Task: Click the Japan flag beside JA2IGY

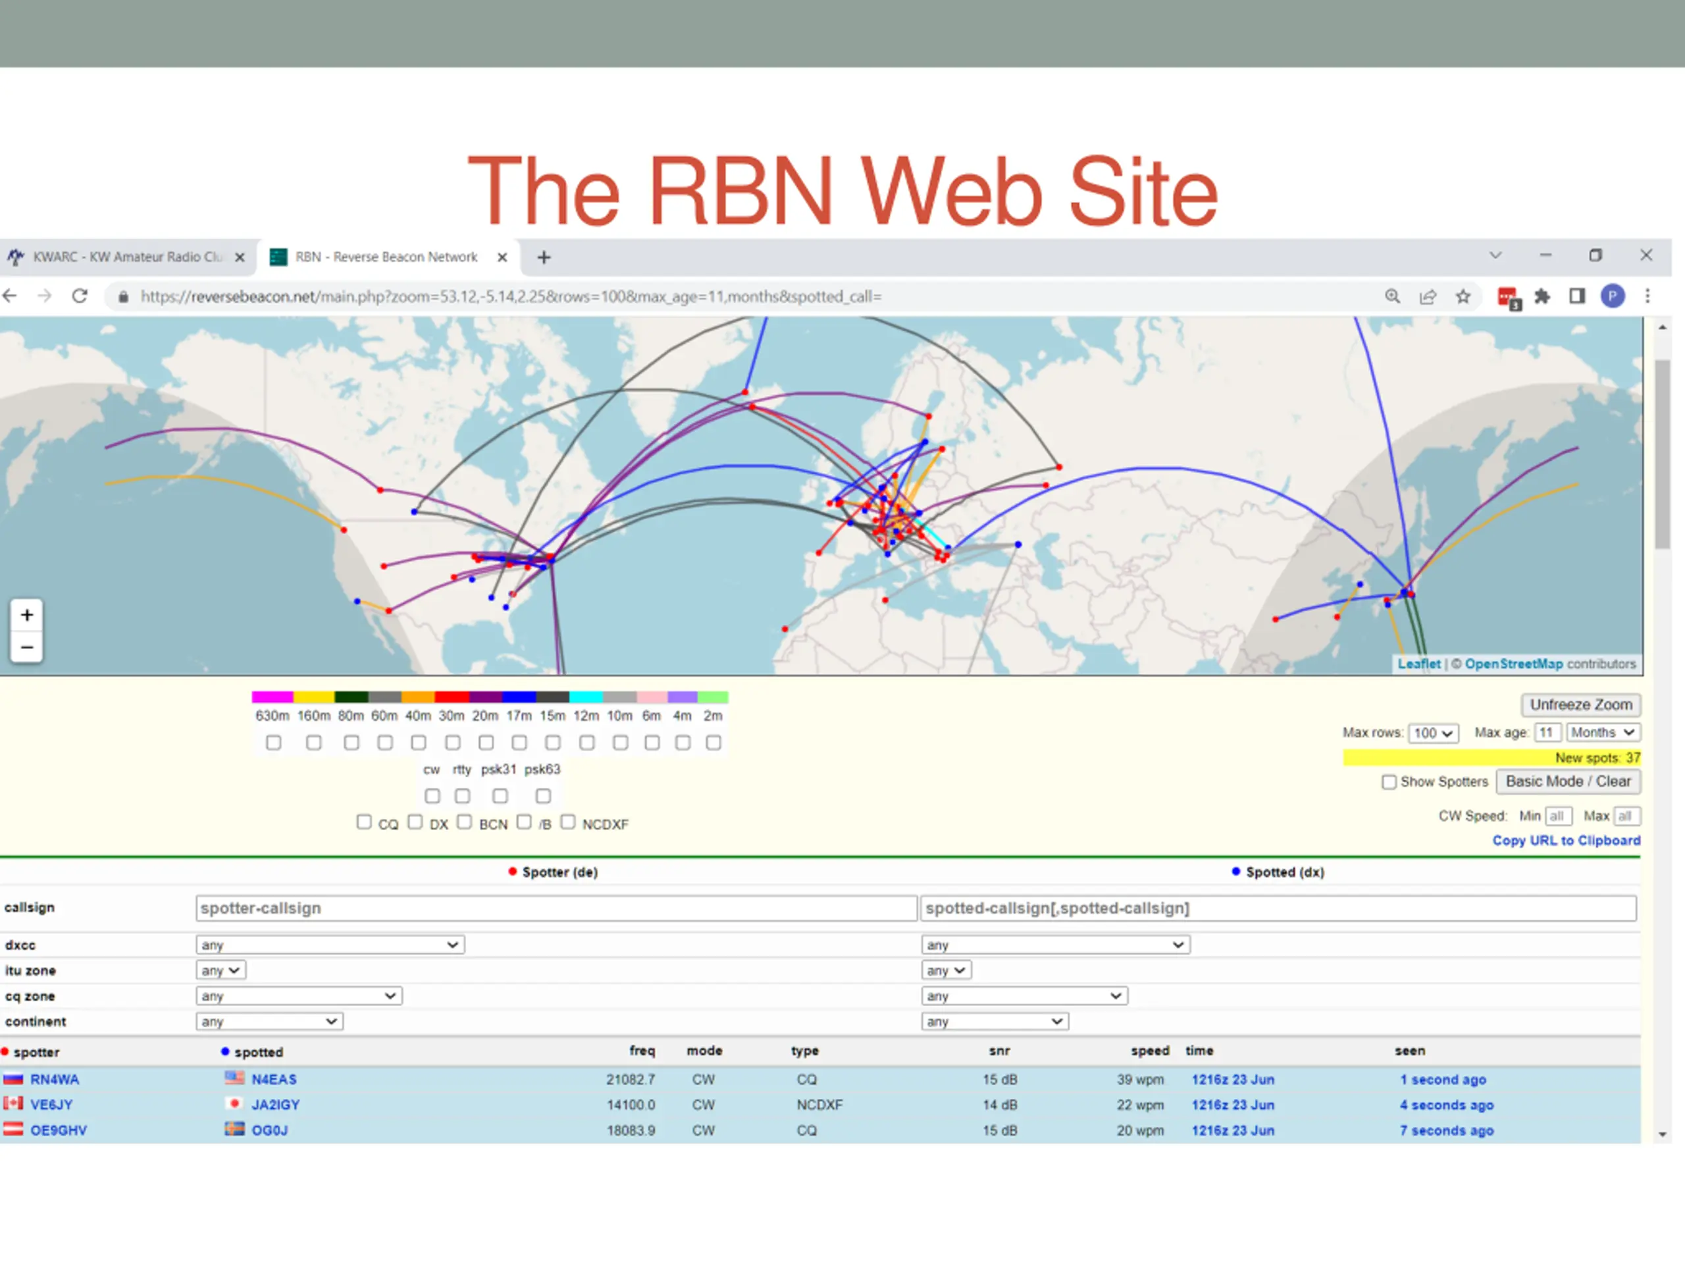Action: pyautogui.click(x=234, y=1103)
